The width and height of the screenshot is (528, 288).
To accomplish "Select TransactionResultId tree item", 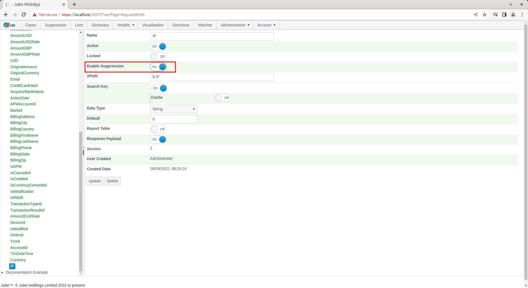I will point(27,210).
